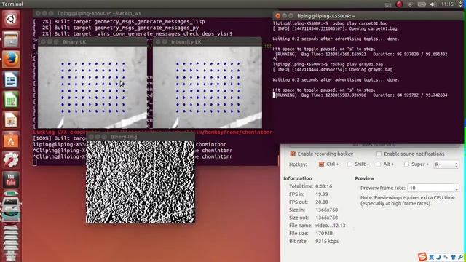The width and height of the screenshot is (466, 262).
Task: Click 'Built target geometry_msgs_generate_messages_py' line
Action: pyautogui.click(x=116, y=28)
